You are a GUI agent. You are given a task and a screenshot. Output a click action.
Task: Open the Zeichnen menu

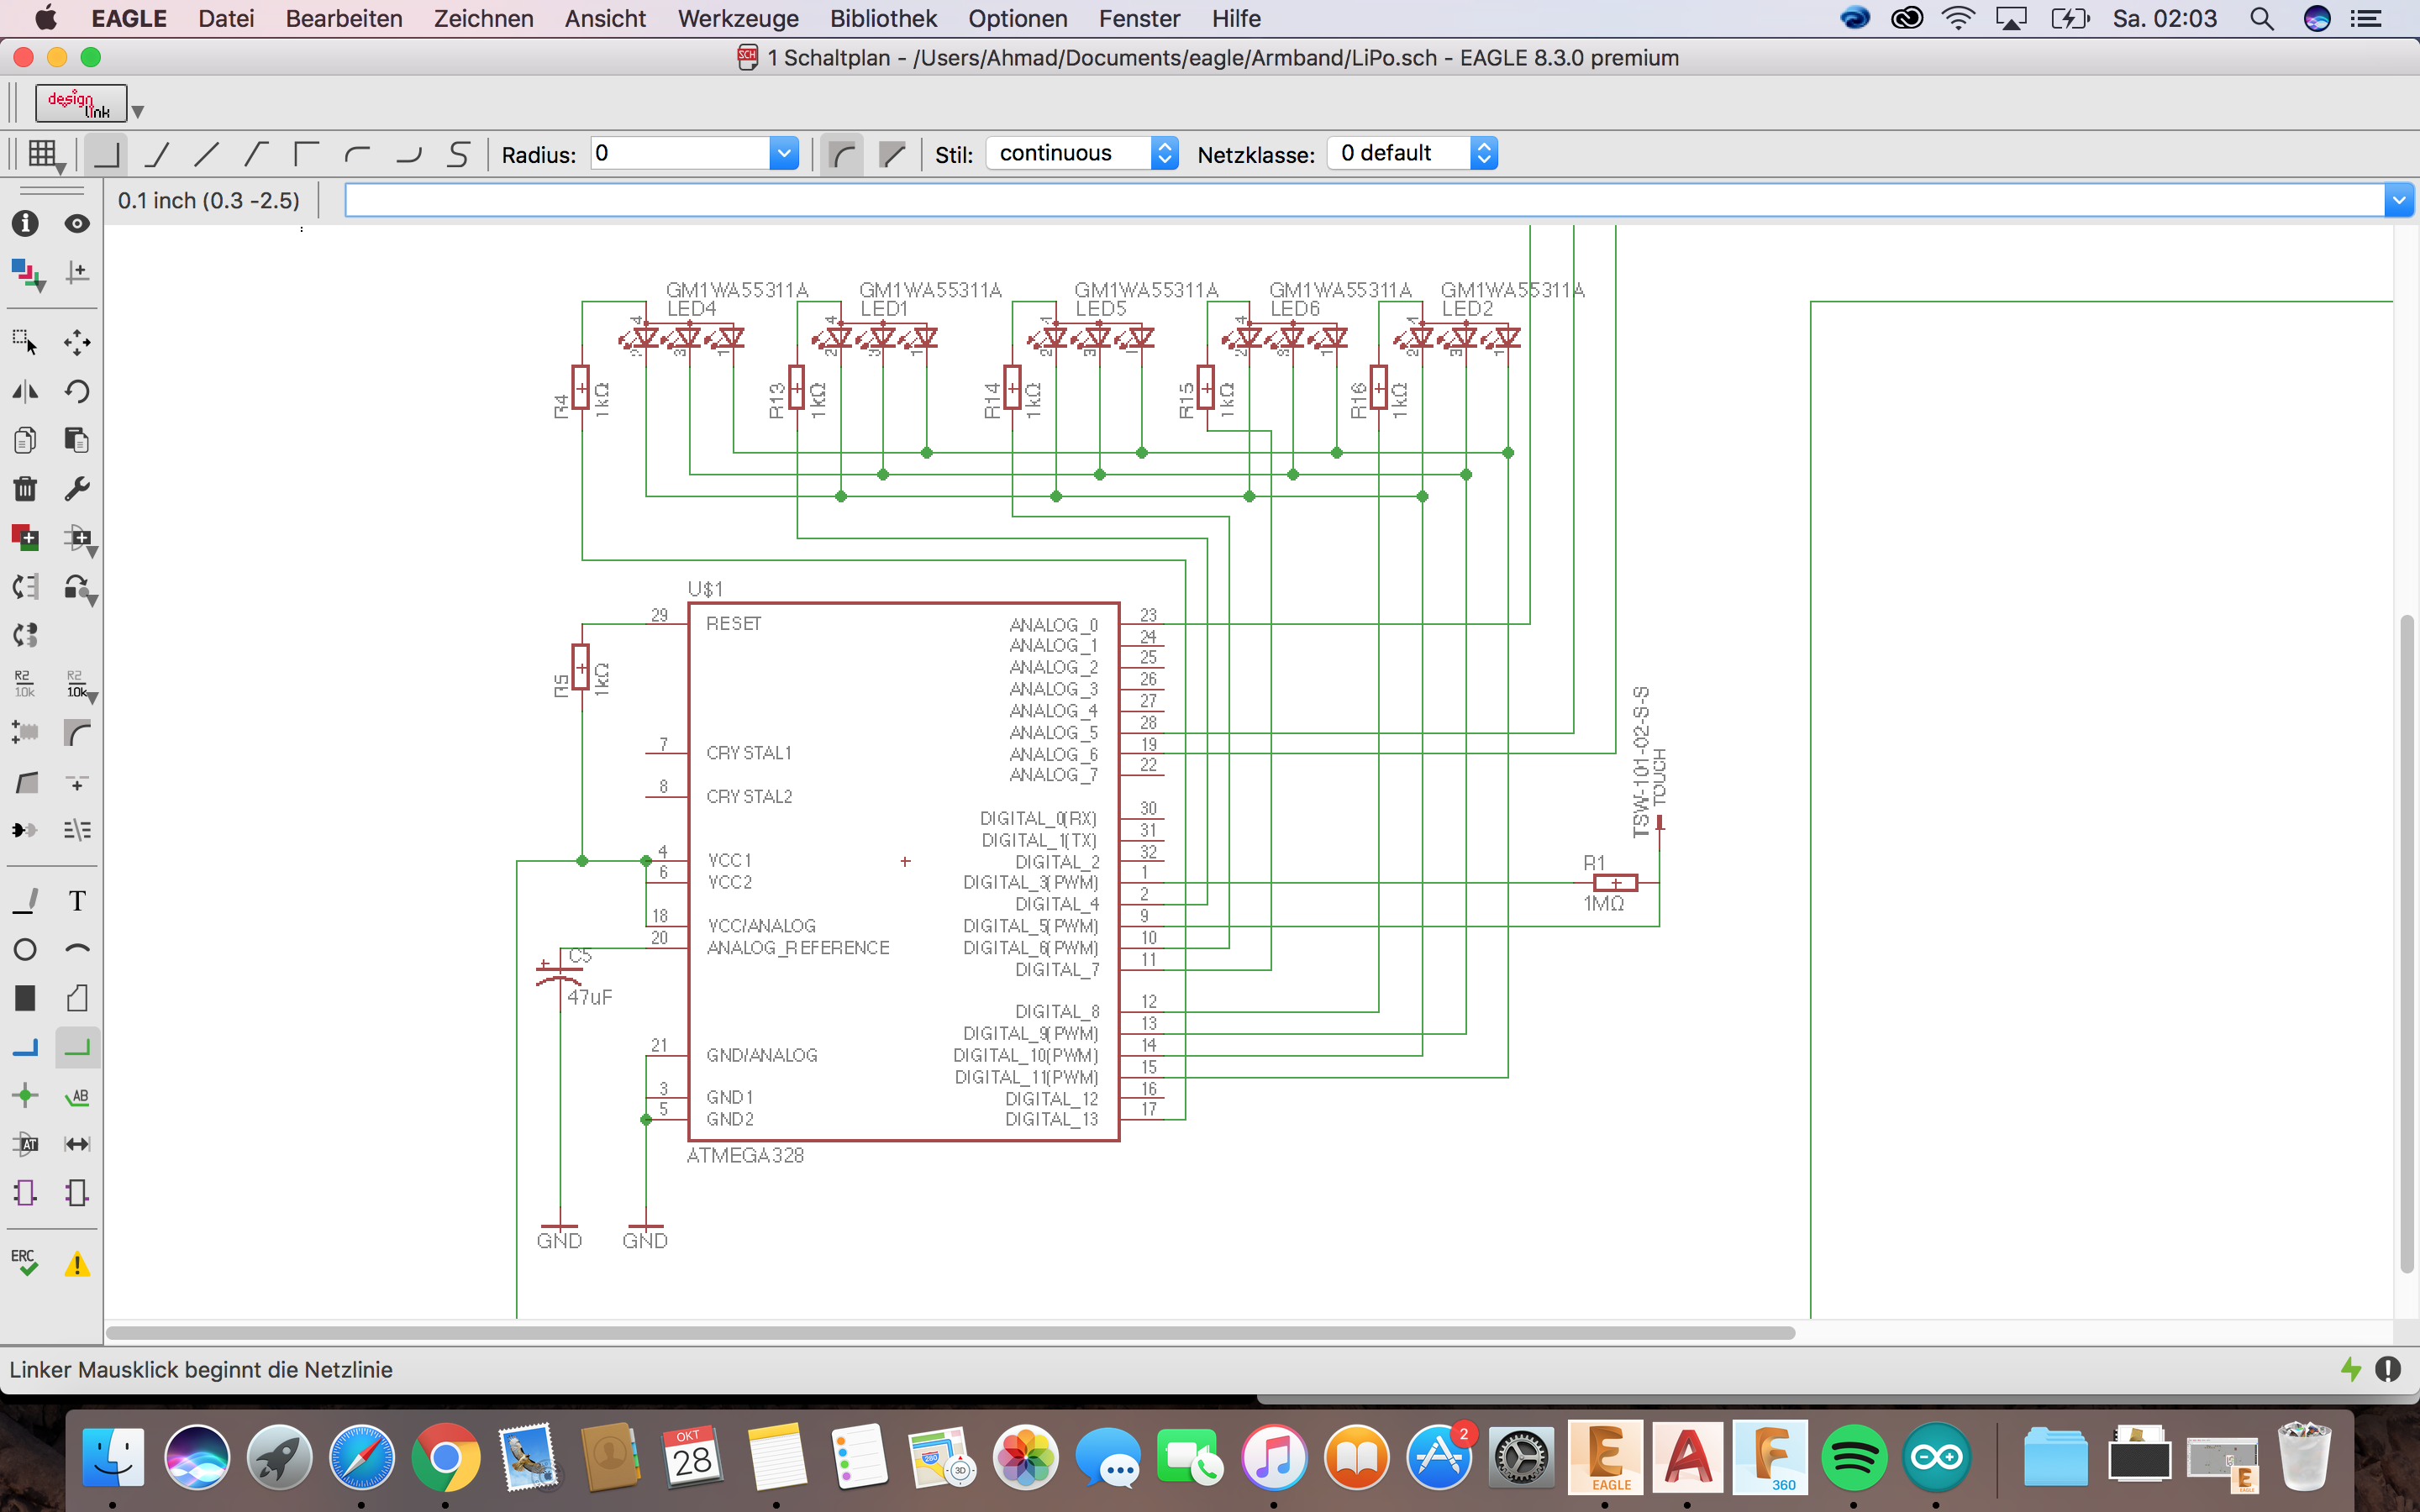[483, 18]
